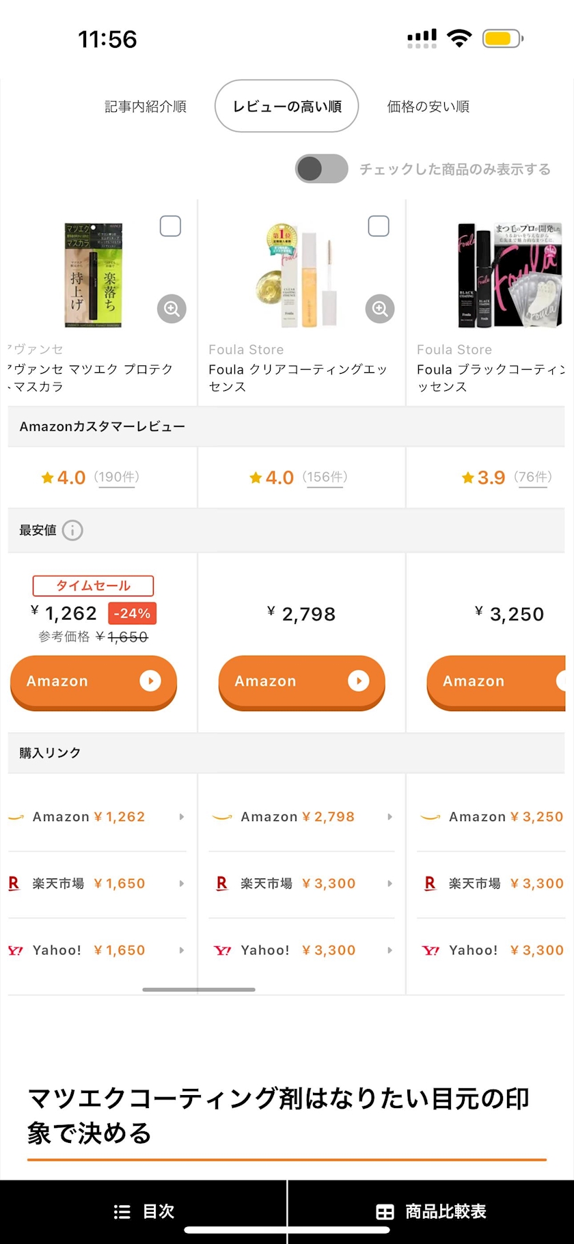Toggle チェックした商品のみ表示する switch
Image resolution: width=574 pixels, height=1244 pixels.
point(321,169)
